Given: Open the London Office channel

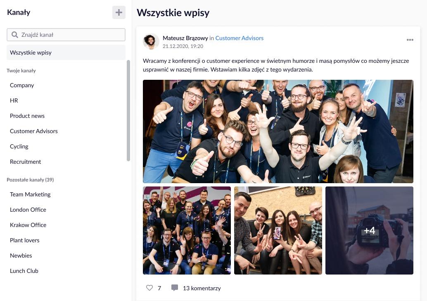Looking at the screenshot, I should [28, 210].
